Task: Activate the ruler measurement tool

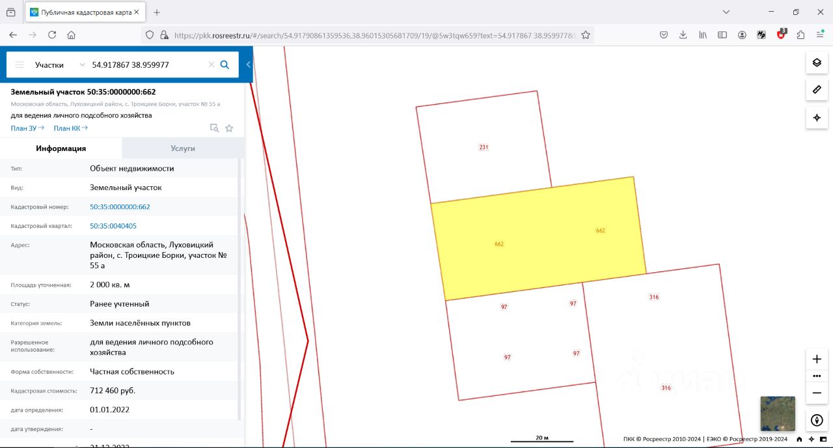Action: [x=817, y=89]
